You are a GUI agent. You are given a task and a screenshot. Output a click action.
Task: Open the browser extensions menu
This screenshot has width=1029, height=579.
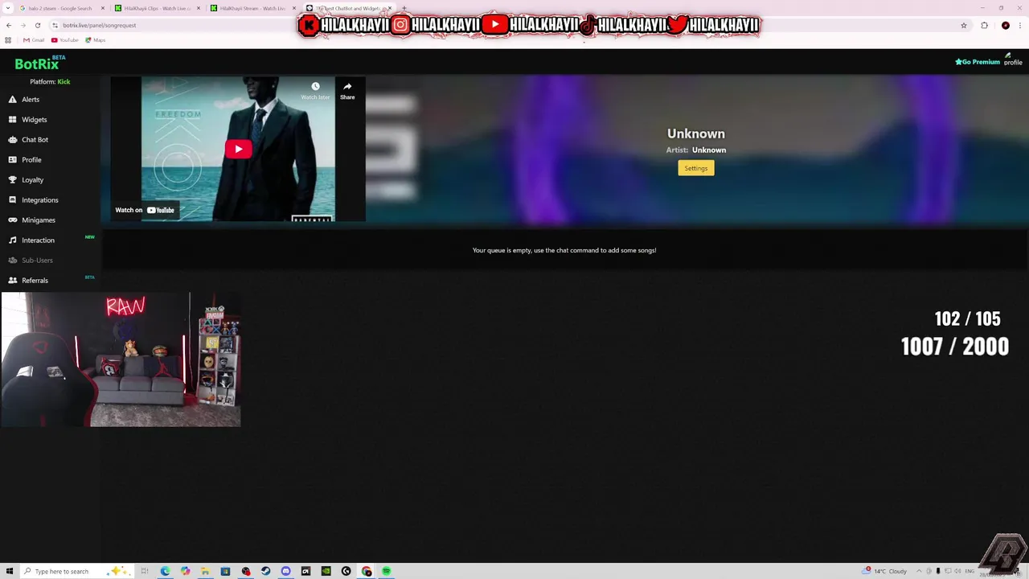984,25
